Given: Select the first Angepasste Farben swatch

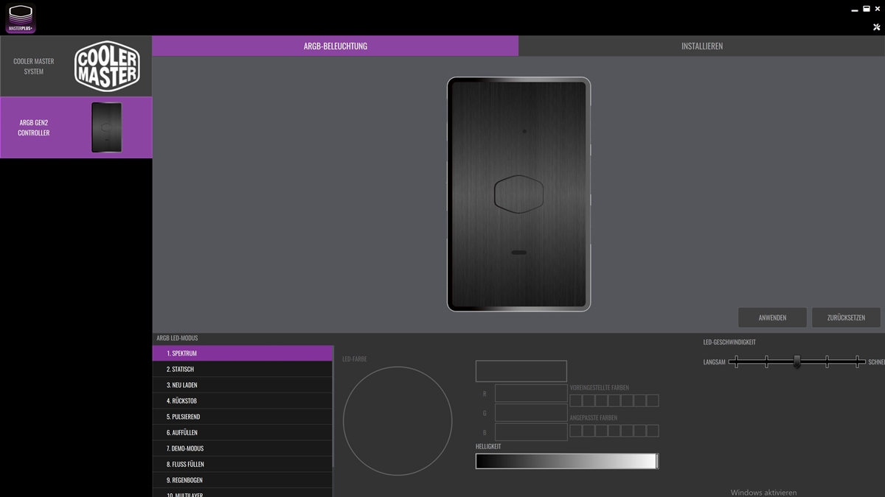Looking at the screenshot, I should coord(576,431).
